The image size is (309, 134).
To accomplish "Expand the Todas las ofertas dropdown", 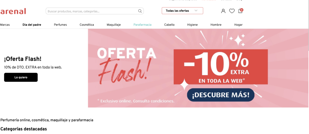I will (182, 11).
